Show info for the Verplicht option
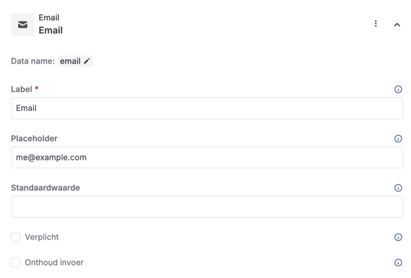The image size is (411, 278). click(398, 237)
